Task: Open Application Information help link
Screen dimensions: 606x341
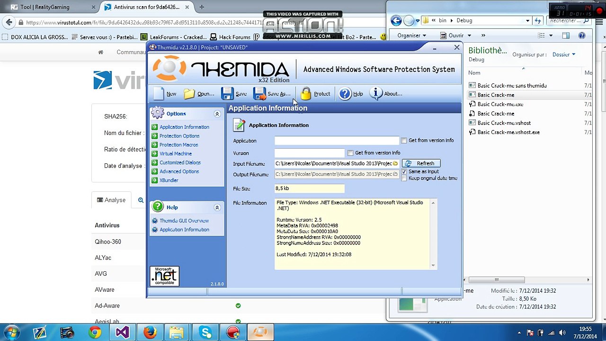Action: 184,230
